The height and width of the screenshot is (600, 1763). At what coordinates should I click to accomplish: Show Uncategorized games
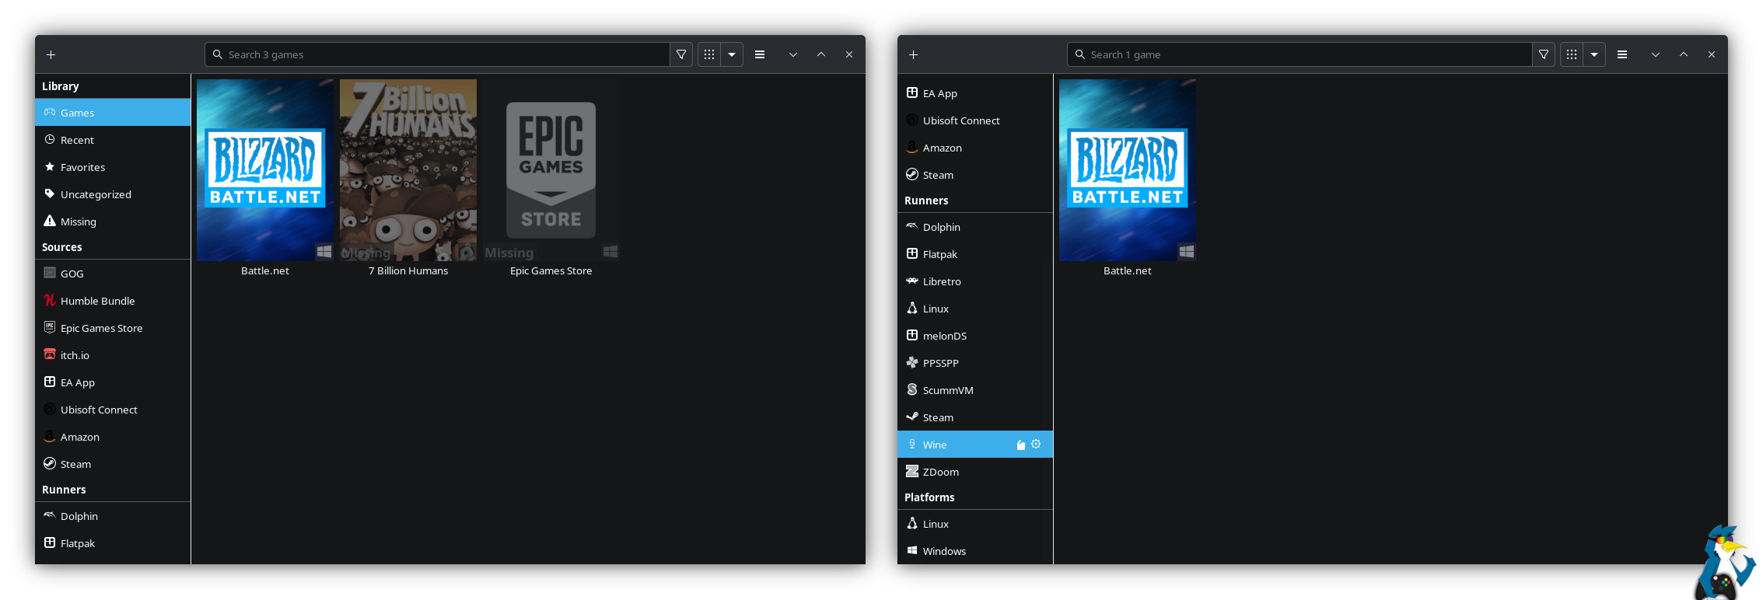tap(96, 194)
